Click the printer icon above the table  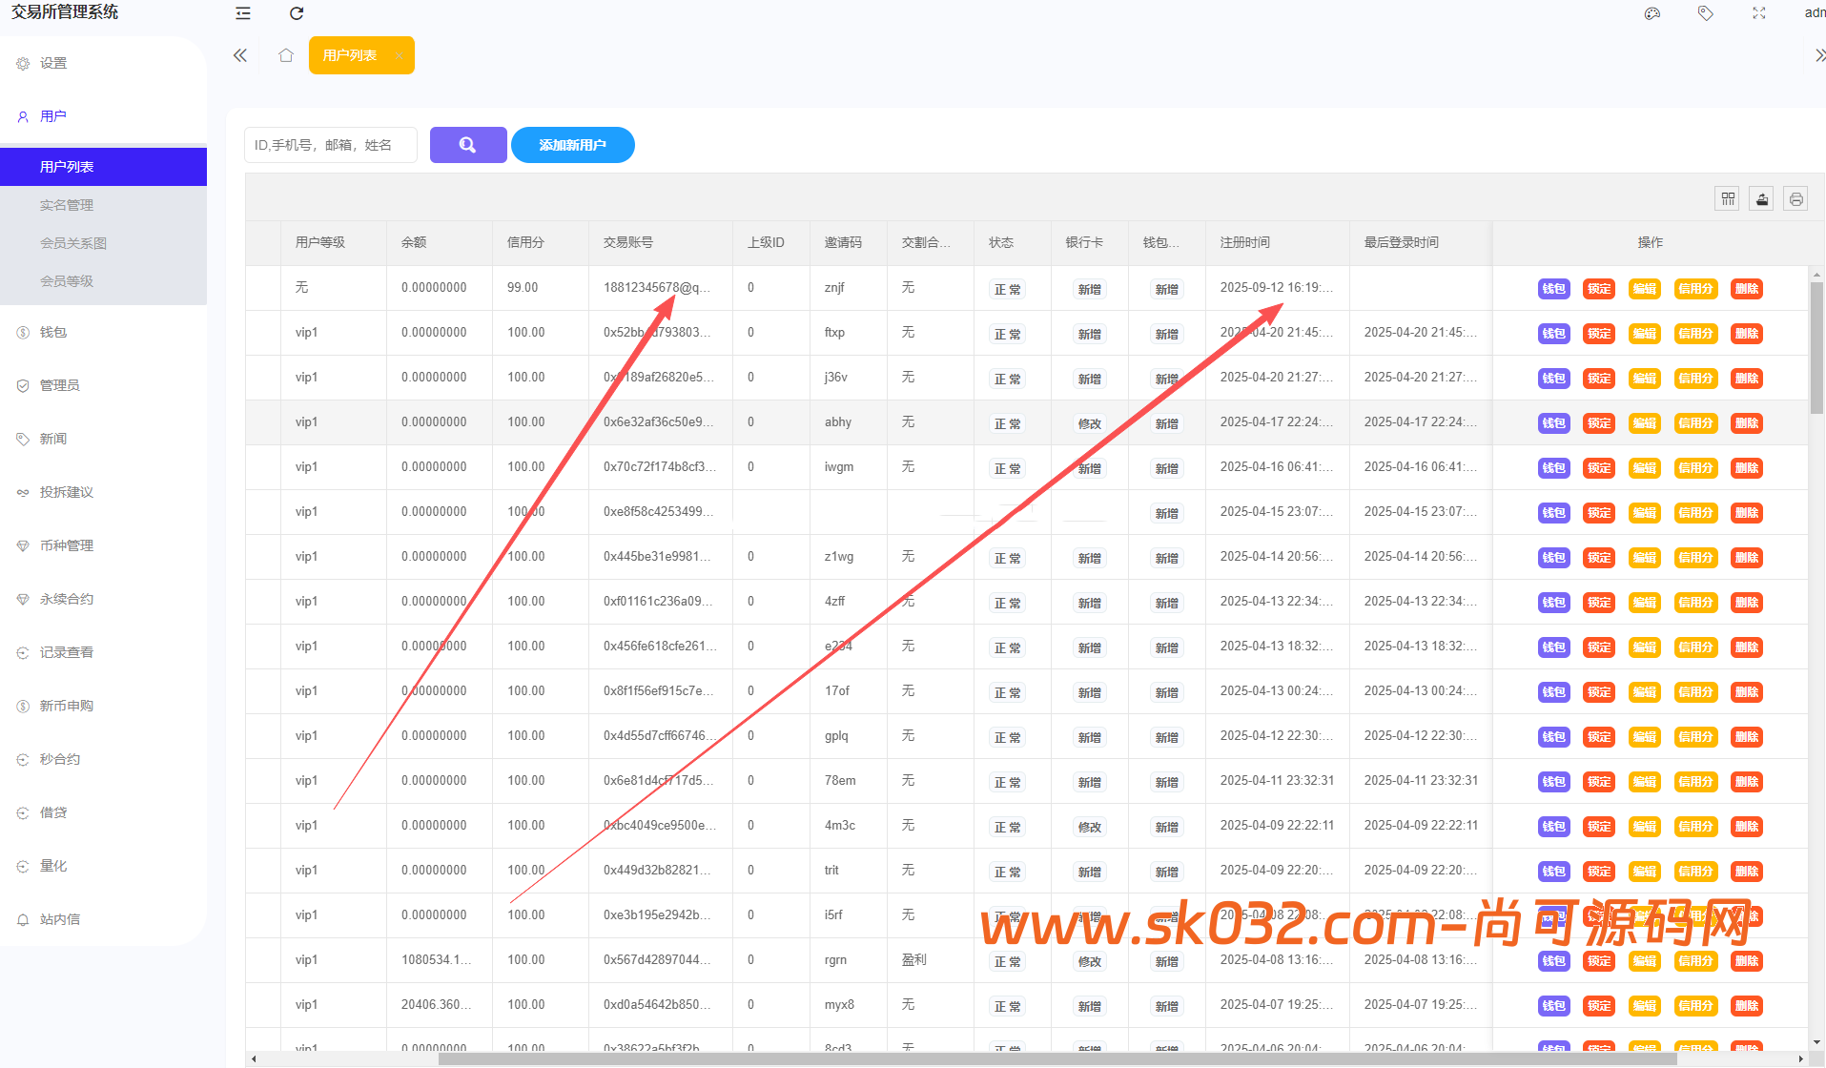1796,199
